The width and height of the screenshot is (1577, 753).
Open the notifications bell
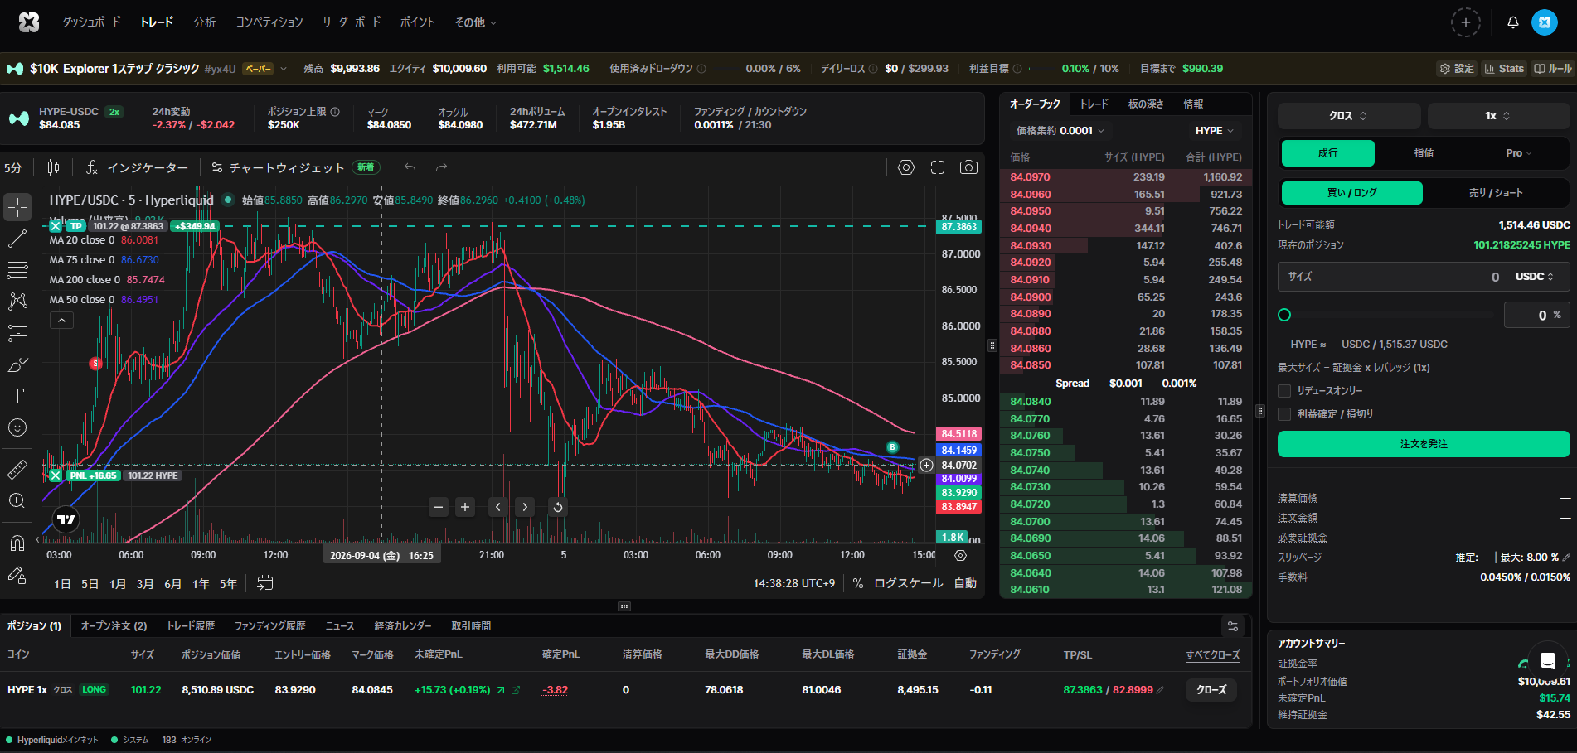(x=1512, y=22)
